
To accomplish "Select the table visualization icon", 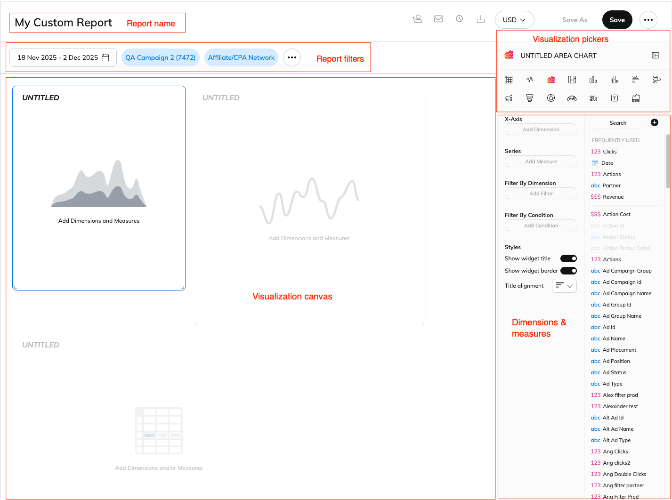I will tap(509, 80).
